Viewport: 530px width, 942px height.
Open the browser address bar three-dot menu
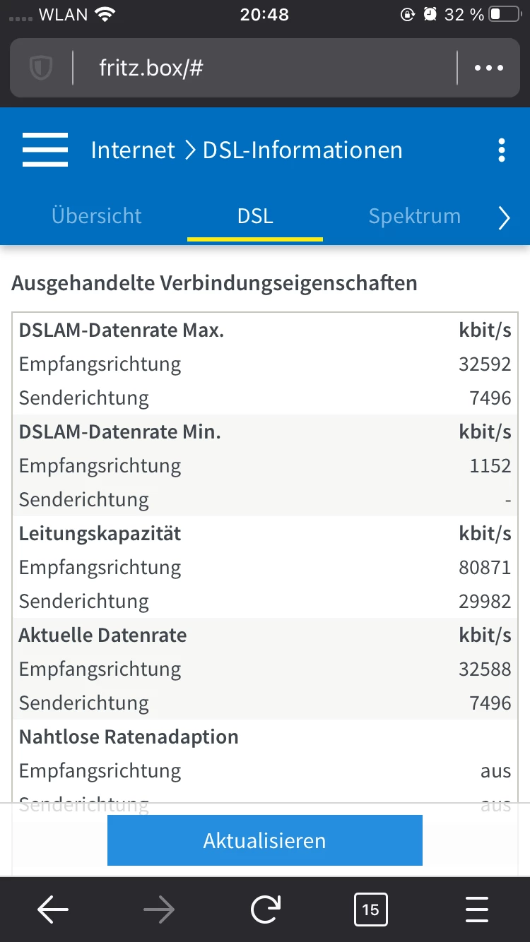[489, 68]
